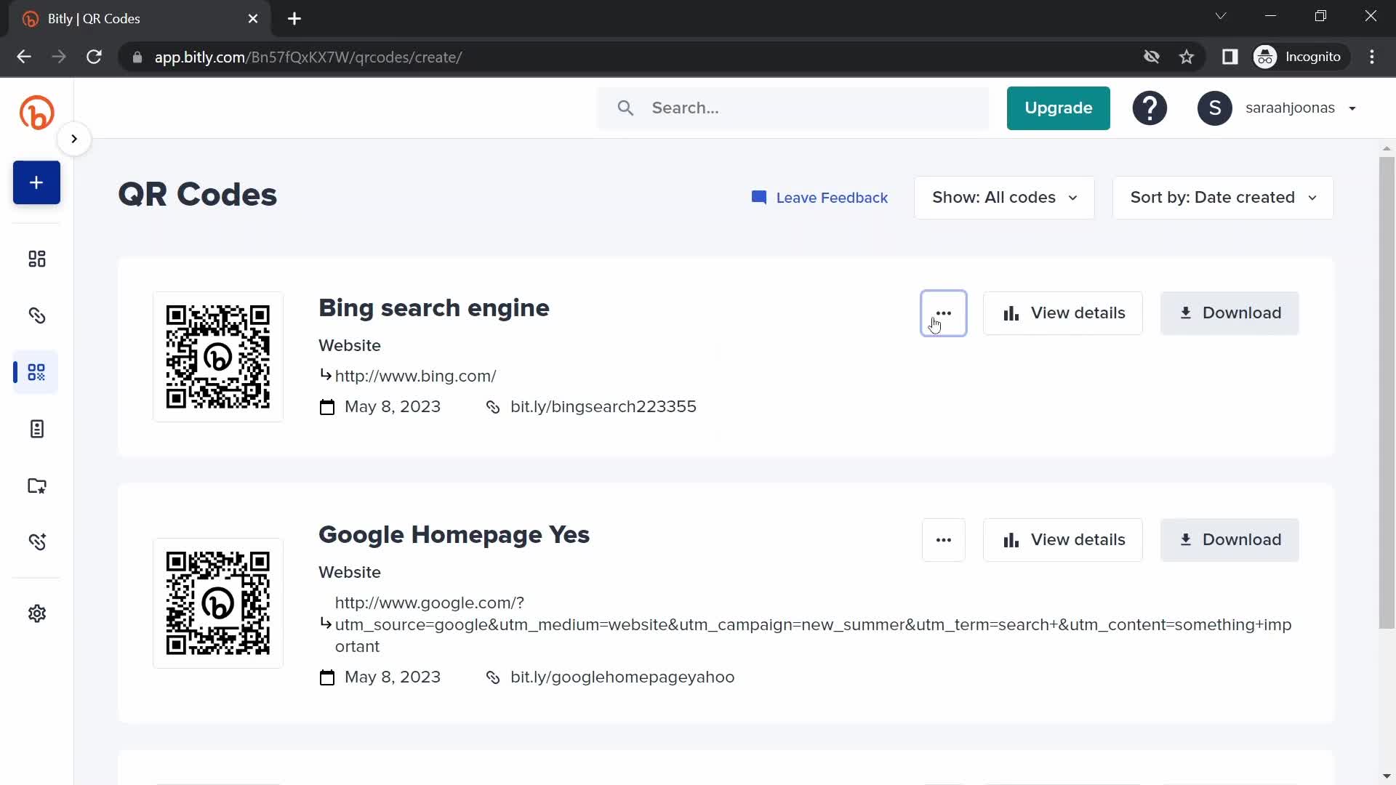Screen dimensions: 1396x785
Task: Click the address bar URL
Action: (308, 57)
